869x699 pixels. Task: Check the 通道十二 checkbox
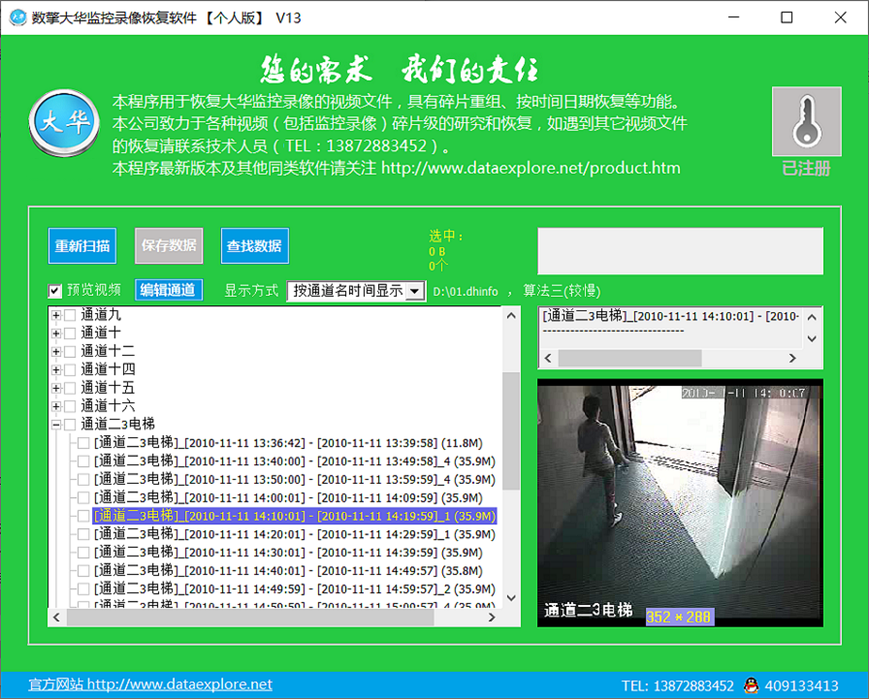coord(71,352)
